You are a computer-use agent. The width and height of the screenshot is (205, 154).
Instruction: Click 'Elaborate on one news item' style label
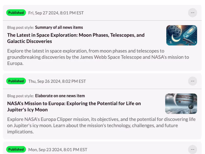pyautogui.click(x=60, y=96)
